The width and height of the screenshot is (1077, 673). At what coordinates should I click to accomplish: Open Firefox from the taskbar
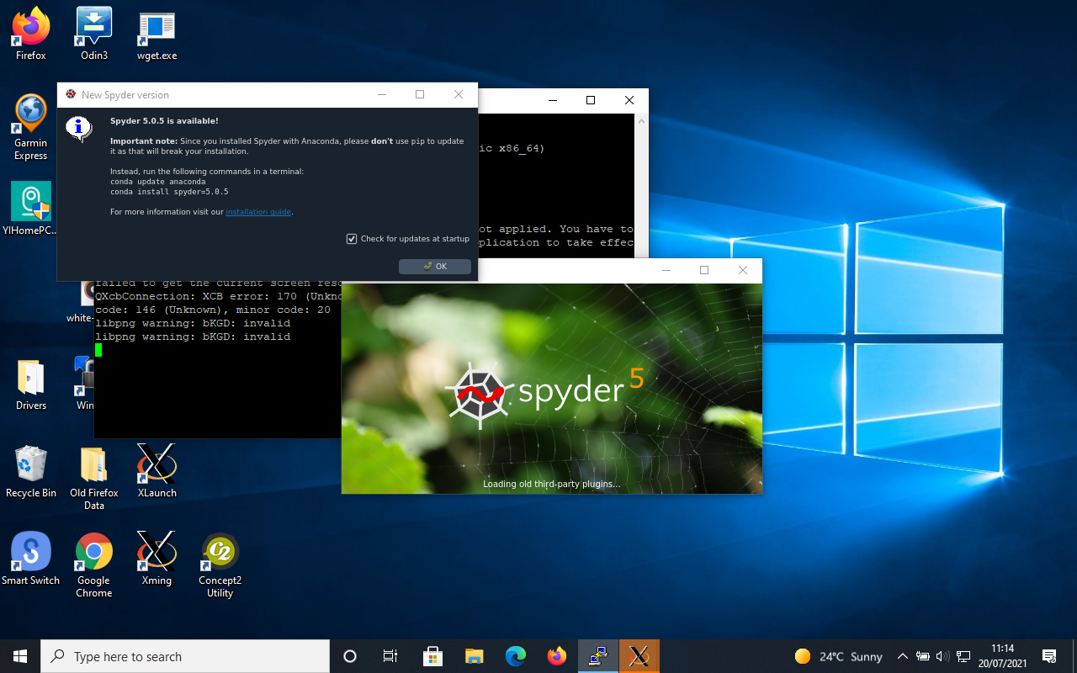[557, 656]
